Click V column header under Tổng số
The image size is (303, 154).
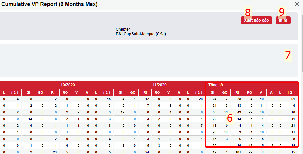[261, 92]
